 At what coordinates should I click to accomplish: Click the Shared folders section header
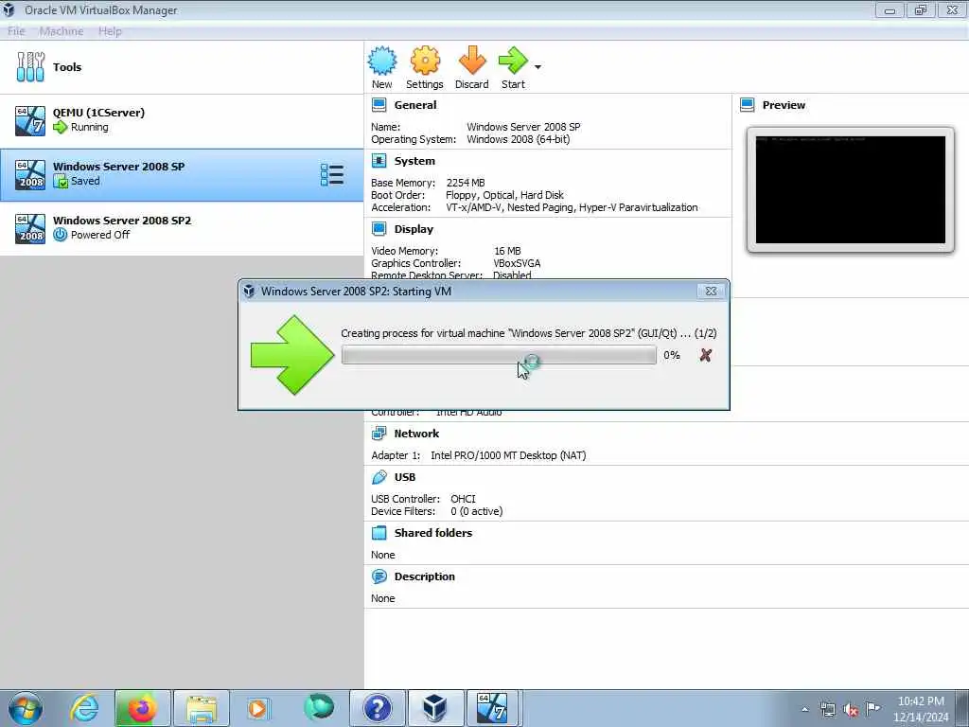(x=433, y=533)
